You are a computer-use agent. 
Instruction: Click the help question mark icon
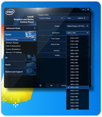[x=41, y=86]
